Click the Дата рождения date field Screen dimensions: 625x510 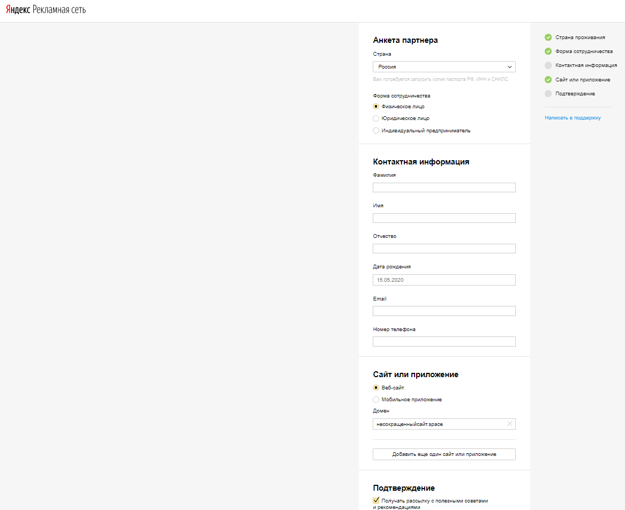[x=444, y=280]
